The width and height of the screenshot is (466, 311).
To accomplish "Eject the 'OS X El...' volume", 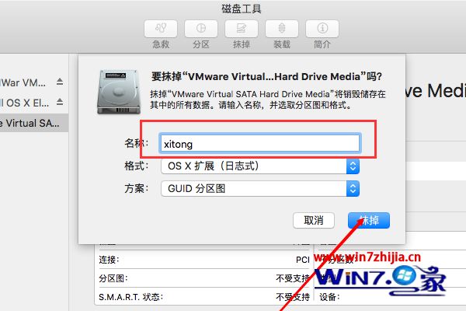I will click(x=60, y=102).
